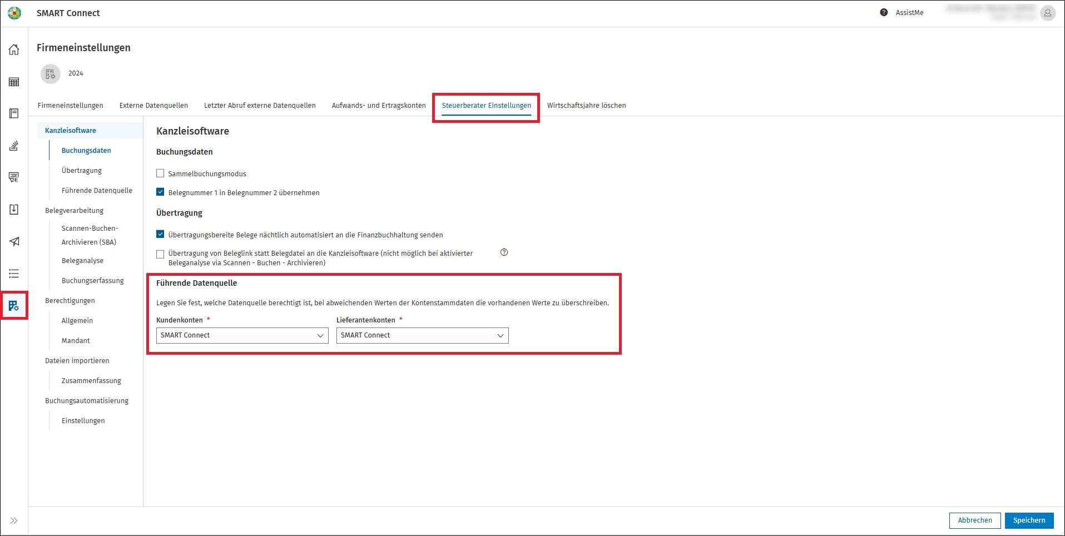
Task: Open Letzter Abruf externe Datenquellen tab
Action: coord(260,106)
